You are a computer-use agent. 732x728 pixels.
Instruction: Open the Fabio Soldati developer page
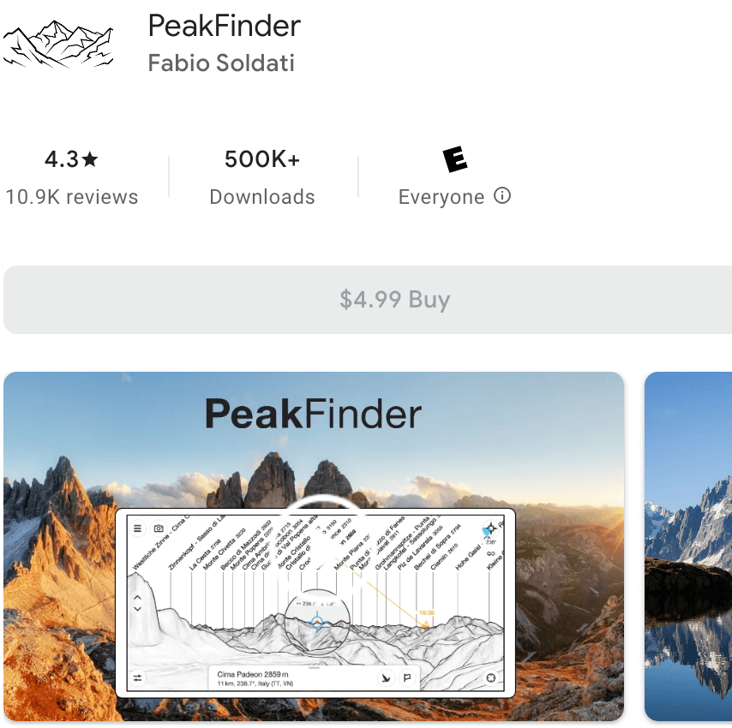click(221, 63)
